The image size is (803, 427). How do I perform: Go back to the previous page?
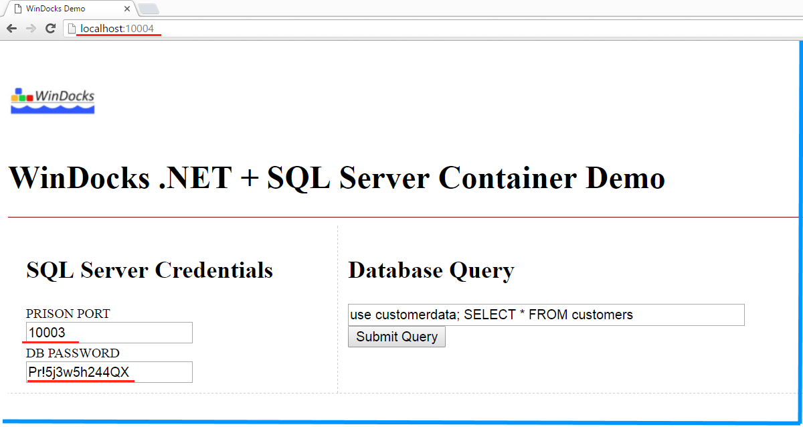click(11, 28)
